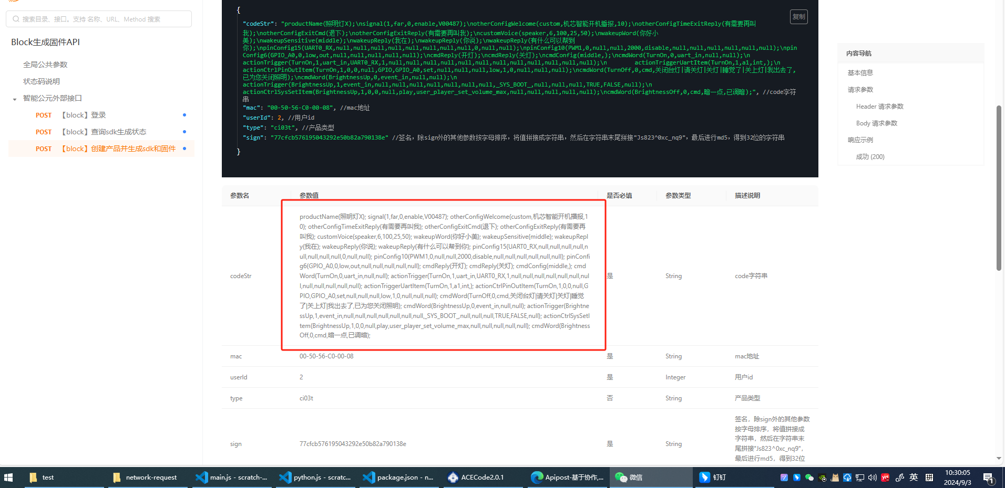
Task: Open the 【block】查询sdk生成状态 endpoint
Action: (x=104, y=132)
